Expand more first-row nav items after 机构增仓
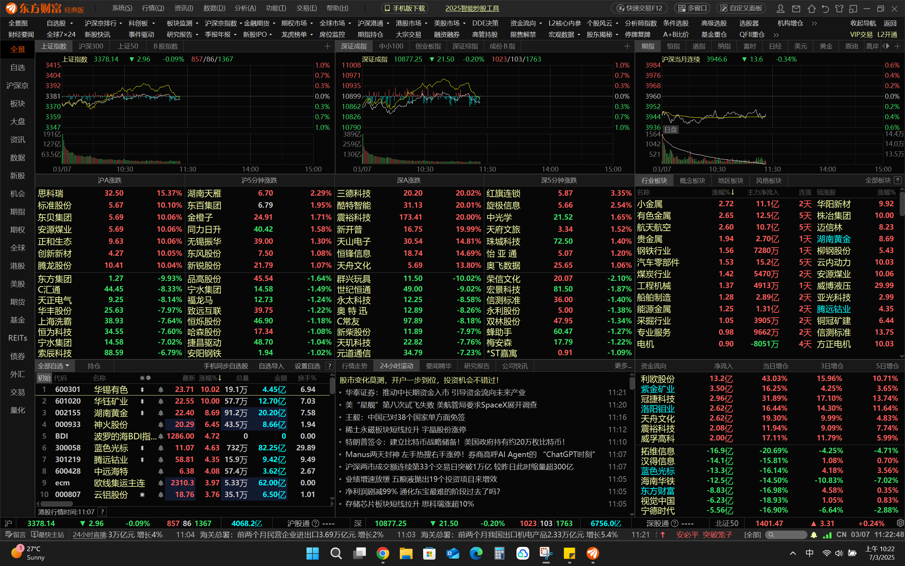This screenshot has width=905, height=566. 814,23
